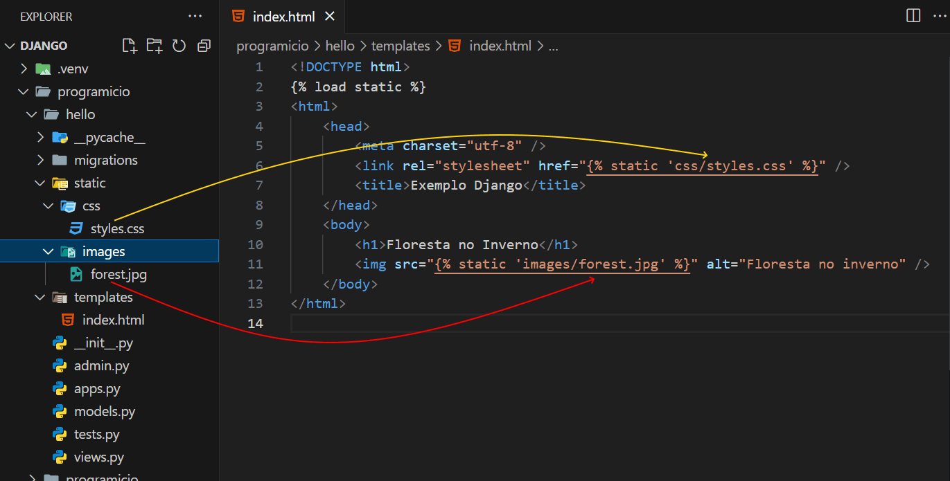Click the migrations folder icon
Viewport: 950px width, 481px height.
coord(60,160)
